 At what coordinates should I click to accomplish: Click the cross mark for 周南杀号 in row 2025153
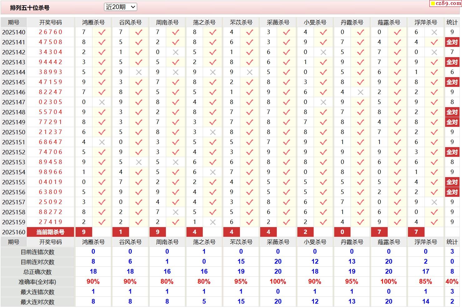click(x=176, y=162)
